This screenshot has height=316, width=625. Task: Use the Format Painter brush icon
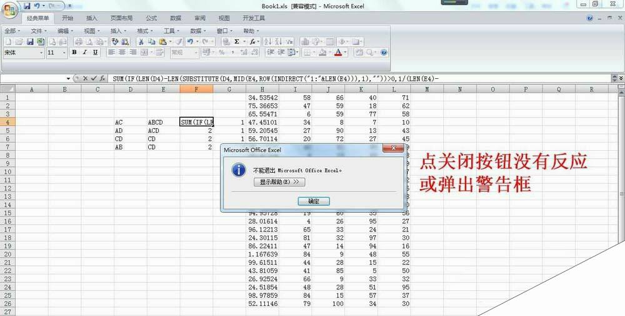(x=179, y=41)
